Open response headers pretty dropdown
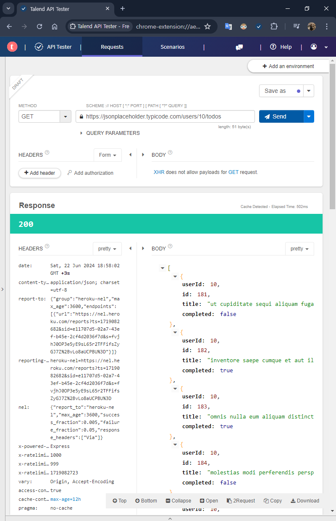Screen dimensions: 336x521 [x=107, y=249]
